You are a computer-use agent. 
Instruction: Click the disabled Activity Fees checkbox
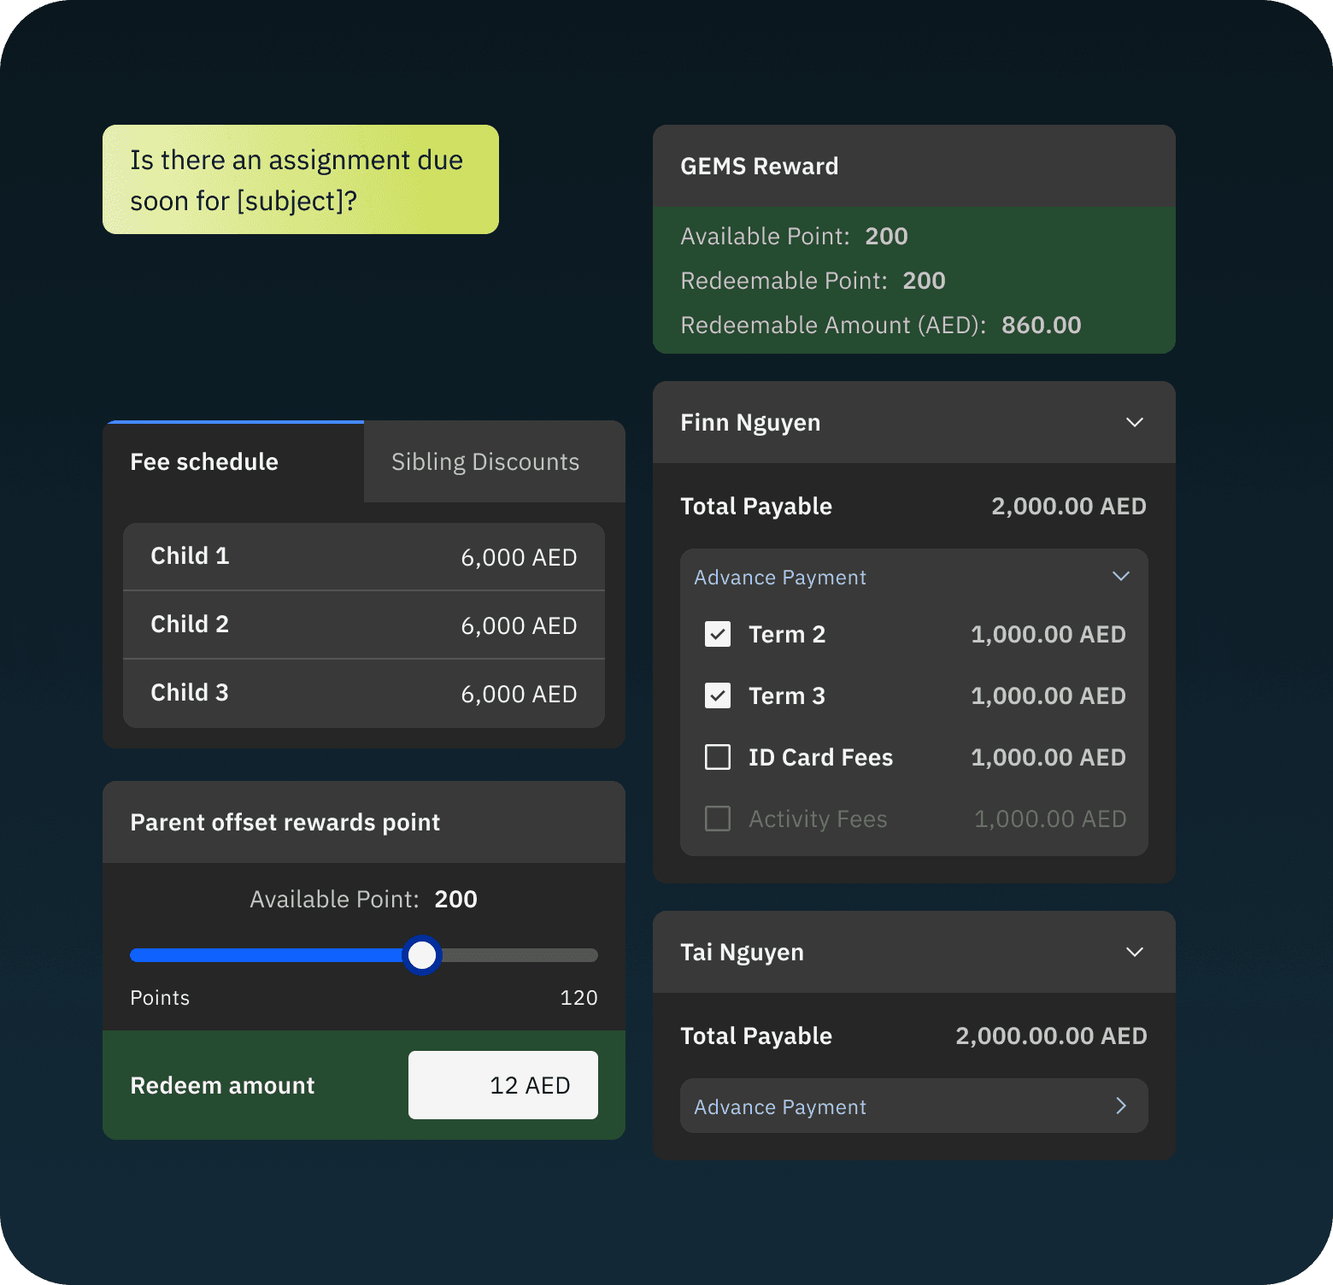(718, 819)
